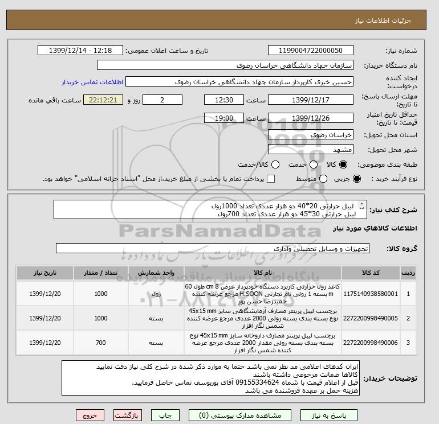Click the جزئیات اطلاعات نیاز page header
Viewport: 439px width, 424px height.
pos(383,20)
